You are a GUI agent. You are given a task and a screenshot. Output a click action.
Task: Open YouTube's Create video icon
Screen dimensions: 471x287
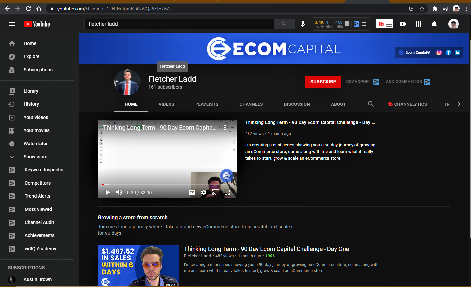pyautogui.click(x=403, y=24)
